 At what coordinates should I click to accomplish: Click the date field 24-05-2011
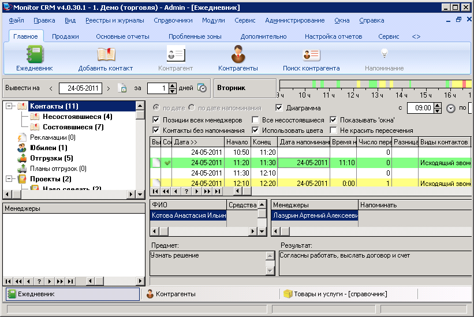pos(80,88)
